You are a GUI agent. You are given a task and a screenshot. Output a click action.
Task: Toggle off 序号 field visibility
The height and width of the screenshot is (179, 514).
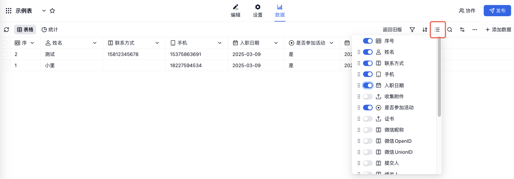pos(368,41)
